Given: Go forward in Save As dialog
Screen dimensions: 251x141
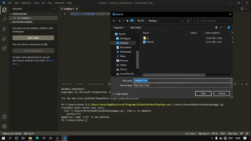Looking at the screenshot, I should pyautogui.click(x=119, y=21).
